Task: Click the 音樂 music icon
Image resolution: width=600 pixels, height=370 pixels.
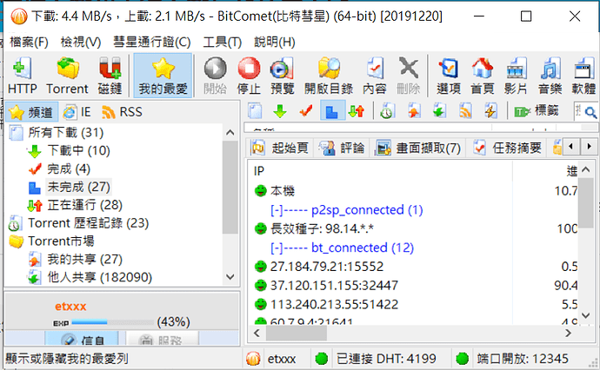Action: (x=550, y=76)
